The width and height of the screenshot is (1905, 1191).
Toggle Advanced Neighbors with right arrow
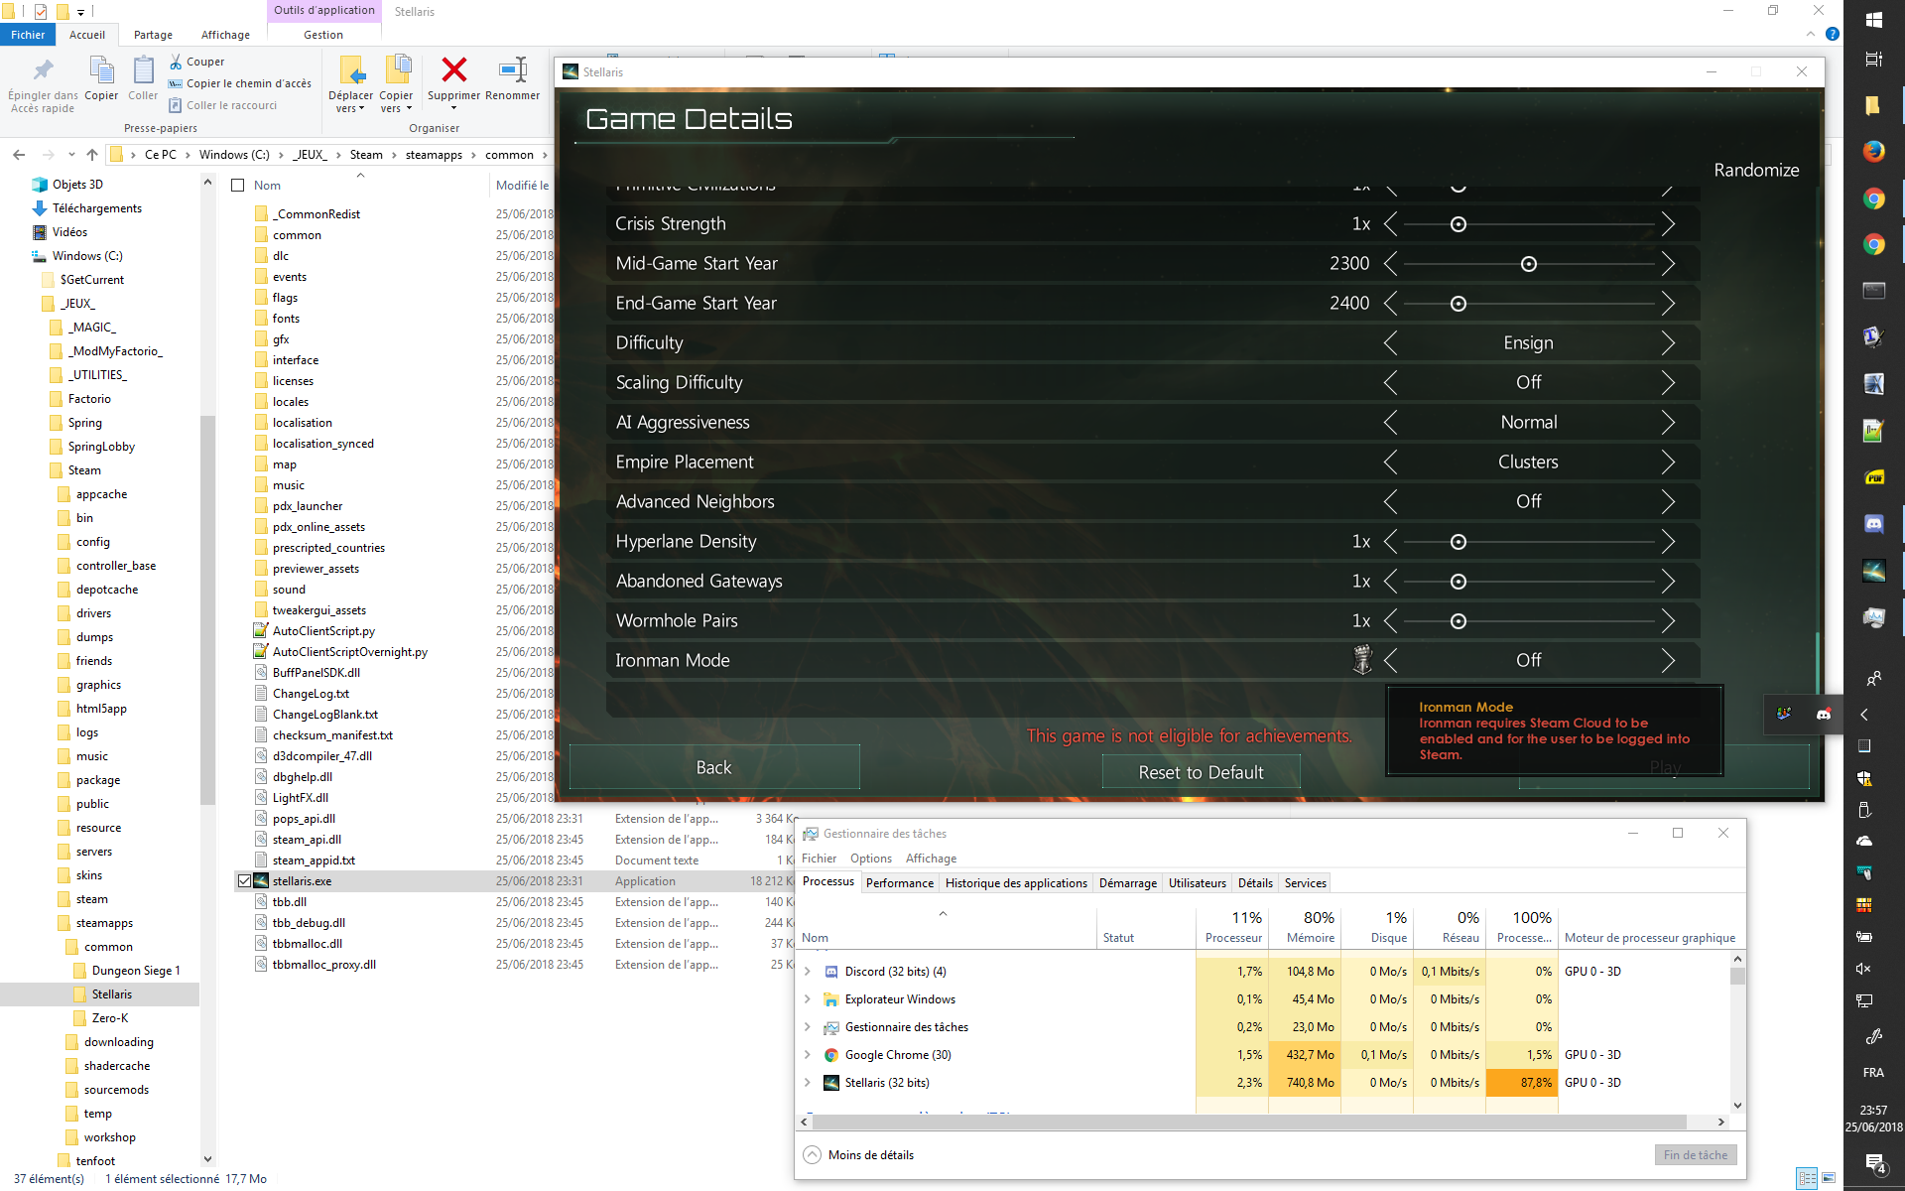(x=1668, y=502)
